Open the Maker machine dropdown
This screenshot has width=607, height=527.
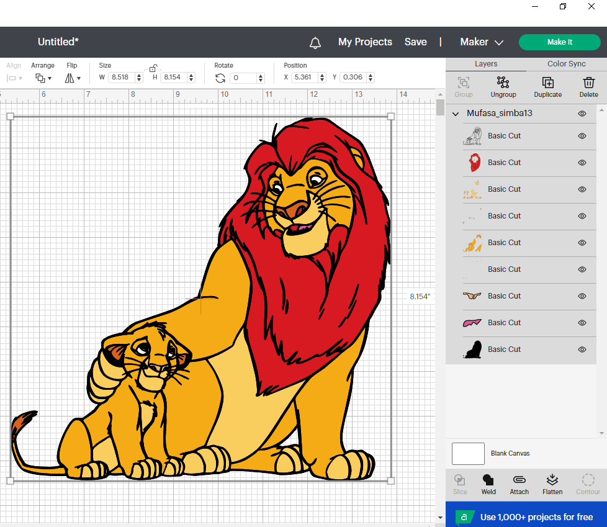pyautogui.click(x=482, y=42)
